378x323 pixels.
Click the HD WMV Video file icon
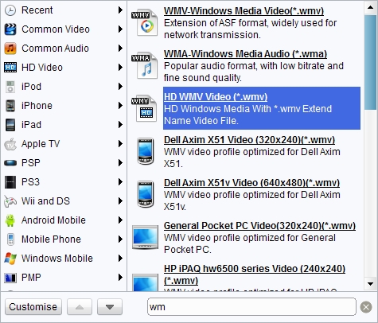145,109
